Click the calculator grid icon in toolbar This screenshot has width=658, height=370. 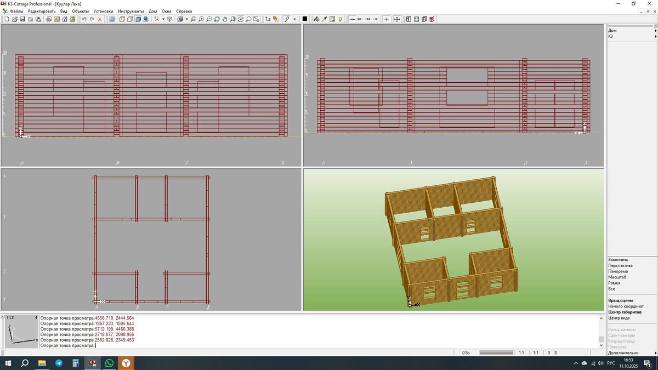[x=332, y=19]
